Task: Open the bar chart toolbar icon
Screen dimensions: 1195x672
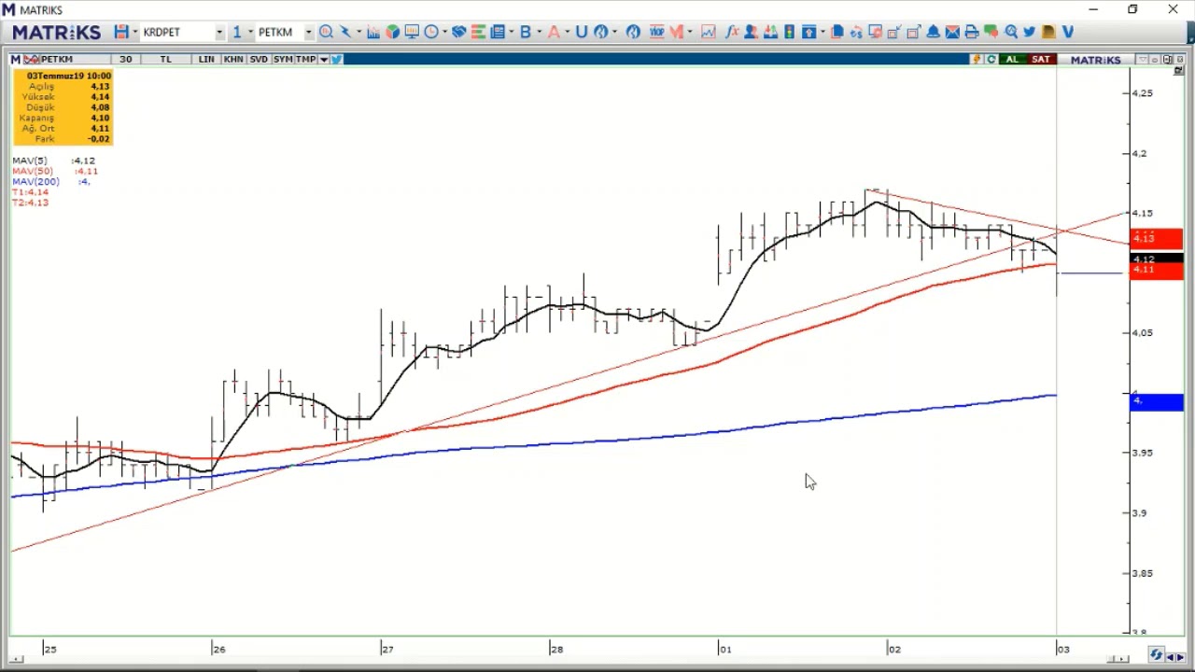Action: point(373,32)
